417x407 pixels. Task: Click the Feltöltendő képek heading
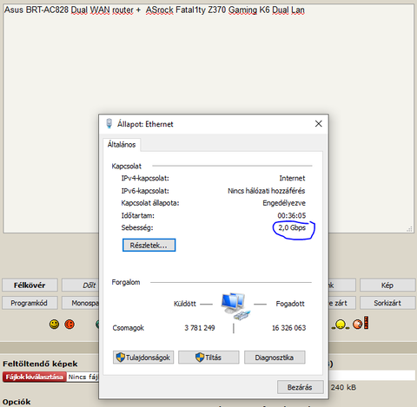click(40, 364)
